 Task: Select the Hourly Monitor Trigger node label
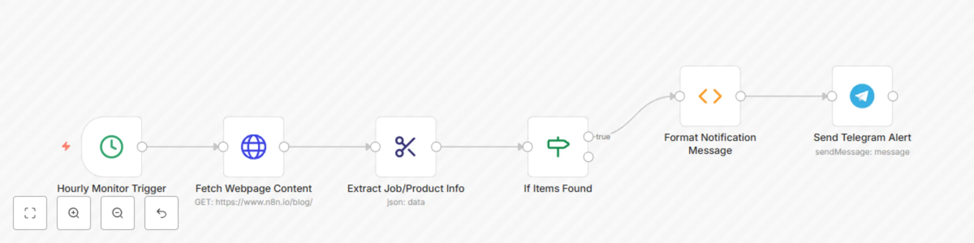point(112,188)
